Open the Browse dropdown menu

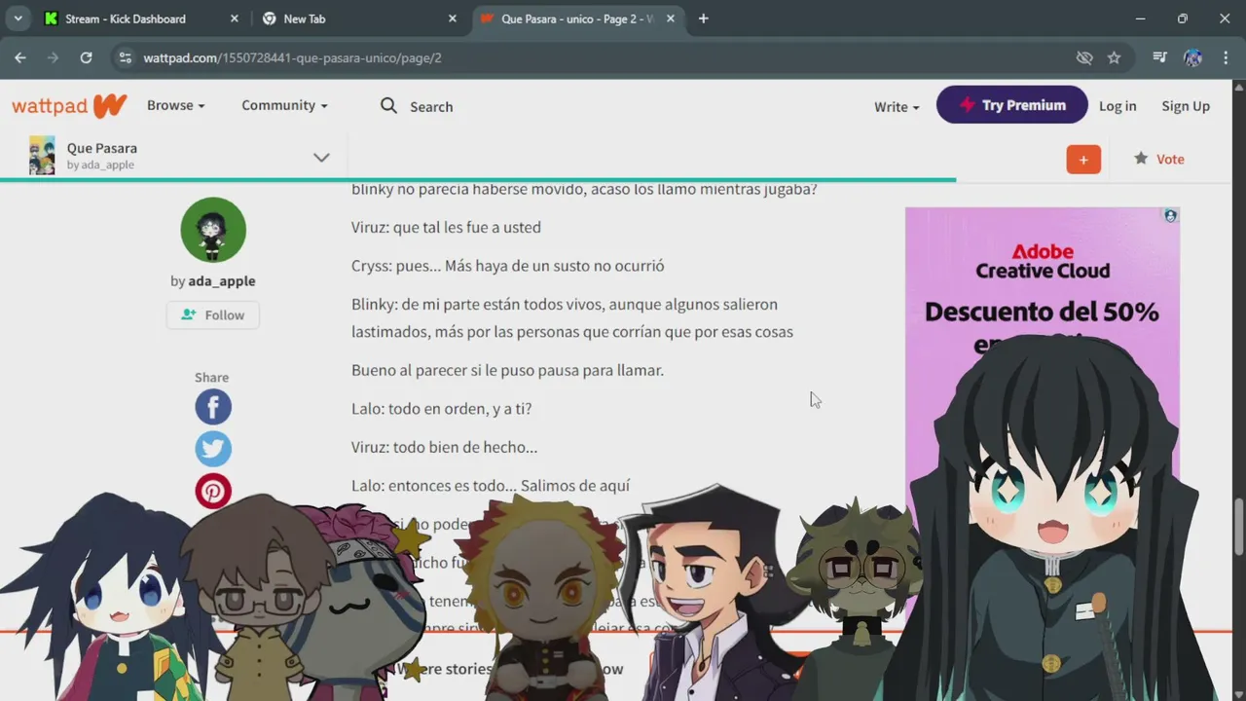tap(175, 105)
